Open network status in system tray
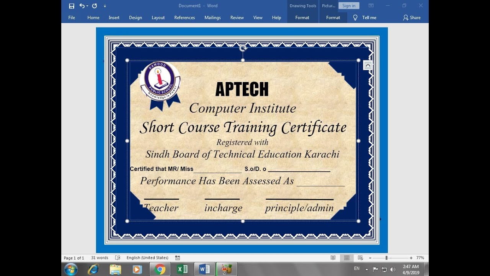Viewport: 490px width, 276px height. point(384,269)
